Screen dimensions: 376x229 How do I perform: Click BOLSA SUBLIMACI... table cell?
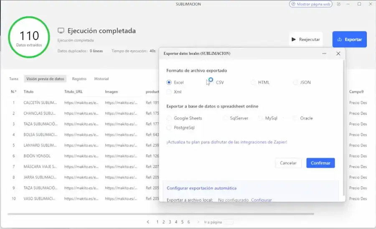point(41,135)
